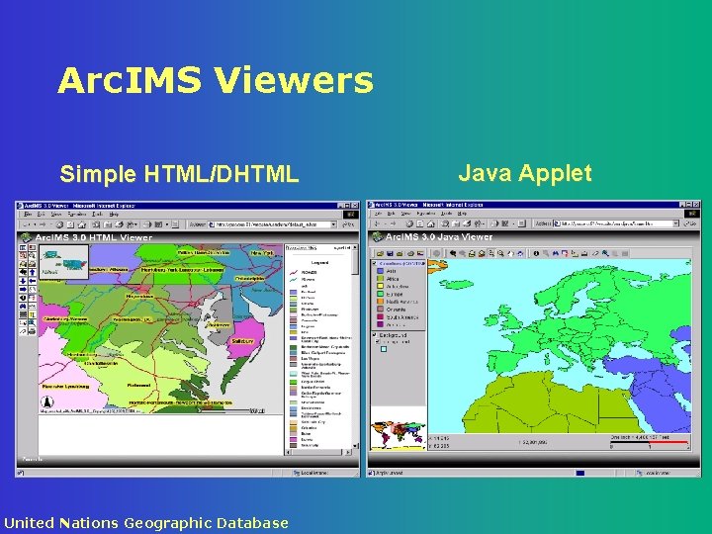The width and height of the screenshot is (712, 534).
Task: Click the Go button in Java Viewer browser
Action: pos(690,223)
